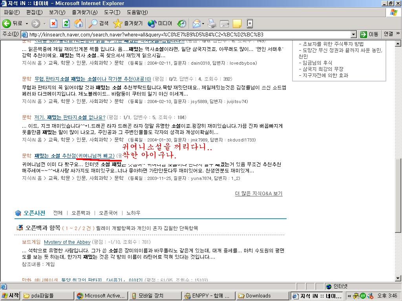The width and height of the screenshot is (402, 301).
Task: Select the 오픈국어 tab
Action: pyautogui.click(x=108, y=213)
